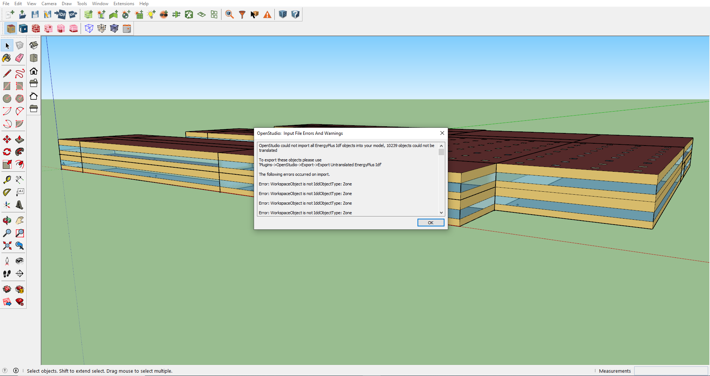Toggle the X-ray wireframe cube view
The image size is (710, 376).
pos(89,28)
